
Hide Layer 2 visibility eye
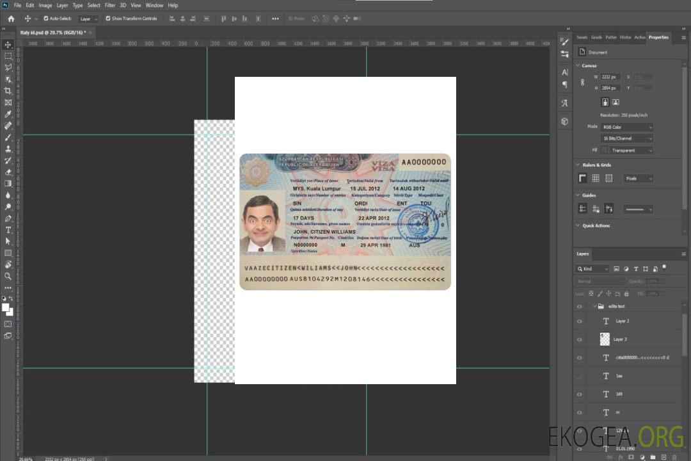point(580,321)
